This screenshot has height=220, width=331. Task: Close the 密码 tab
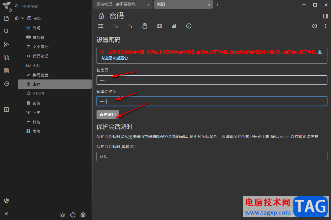coord(209,5)
